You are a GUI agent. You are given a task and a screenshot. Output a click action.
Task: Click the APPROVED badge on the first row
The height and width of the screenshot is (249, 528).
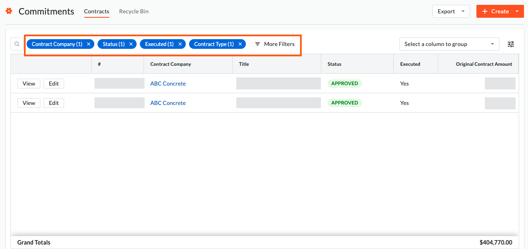tap(345, 83)
